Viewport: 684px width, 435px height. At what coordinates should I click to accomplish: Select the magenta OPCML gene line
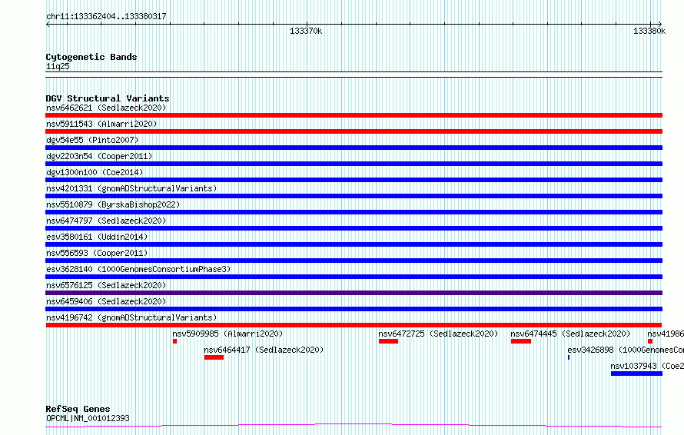[354, 426]
